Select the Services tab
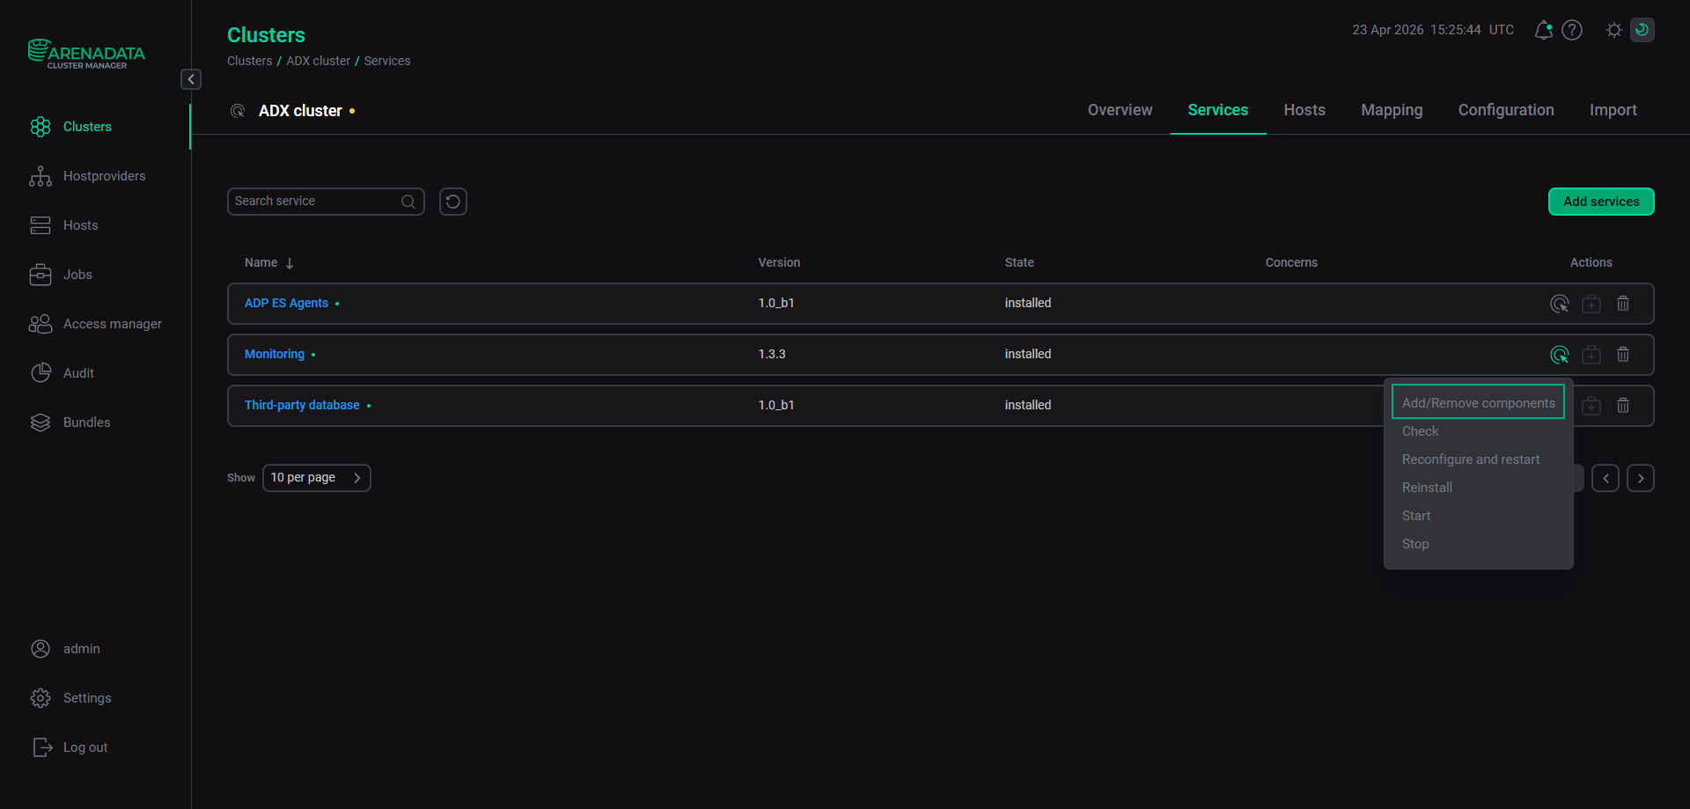The height and width of the screenshot is (809, 1690). pos(1218,110)
